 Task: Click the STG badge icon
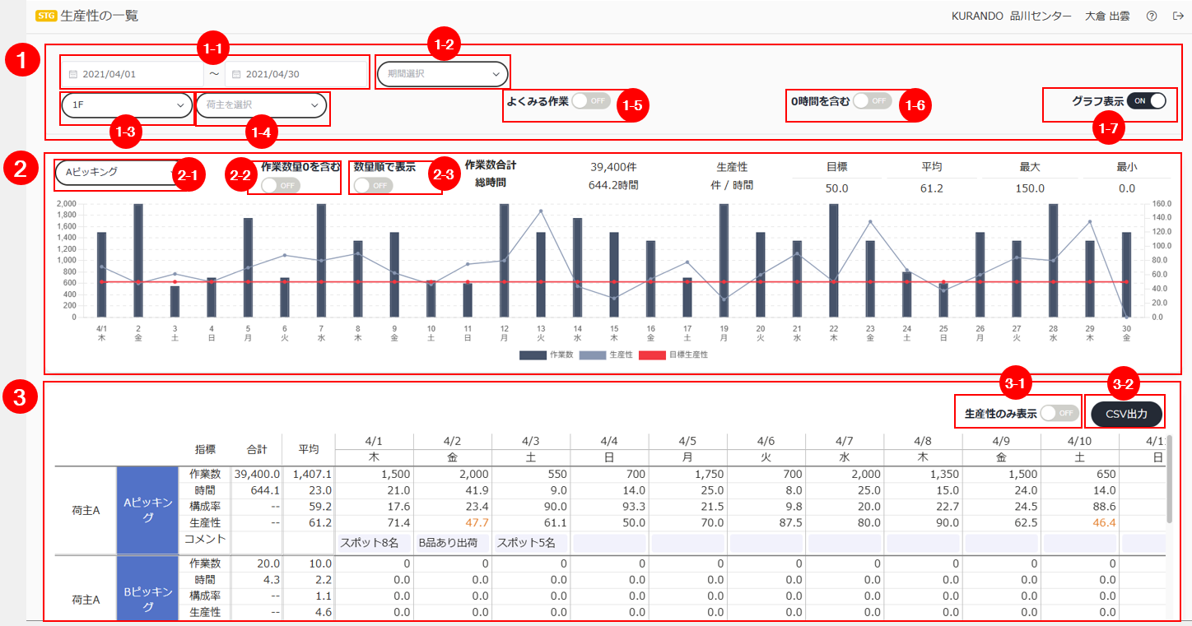point(46,16)
